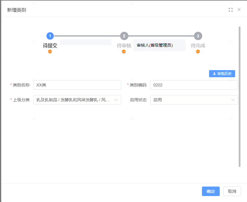Image resolution: width=247 pixels, height=202 pixels.
Task: Click the 启用状态 field label
Action: 138,100
